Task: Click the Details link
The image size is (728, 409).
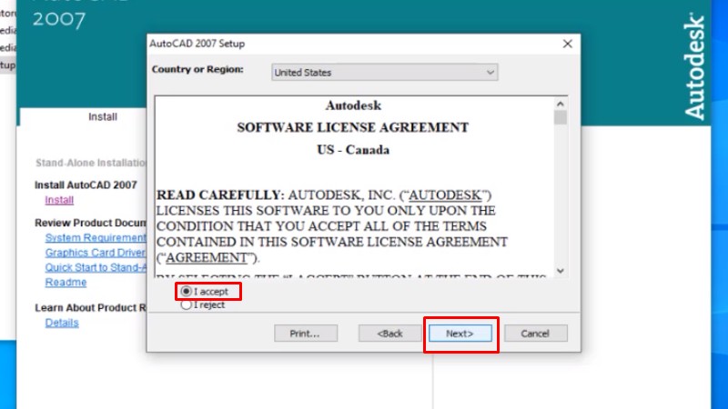Action: tap(62, 323)
